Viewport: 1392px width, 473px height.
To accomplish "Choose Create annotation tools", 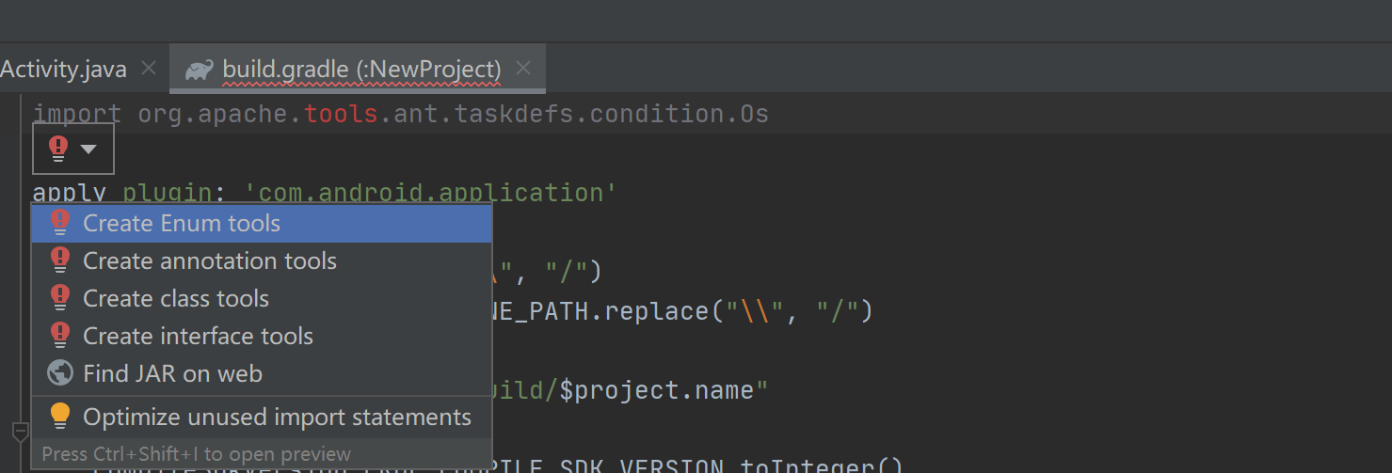I will 210,260.
